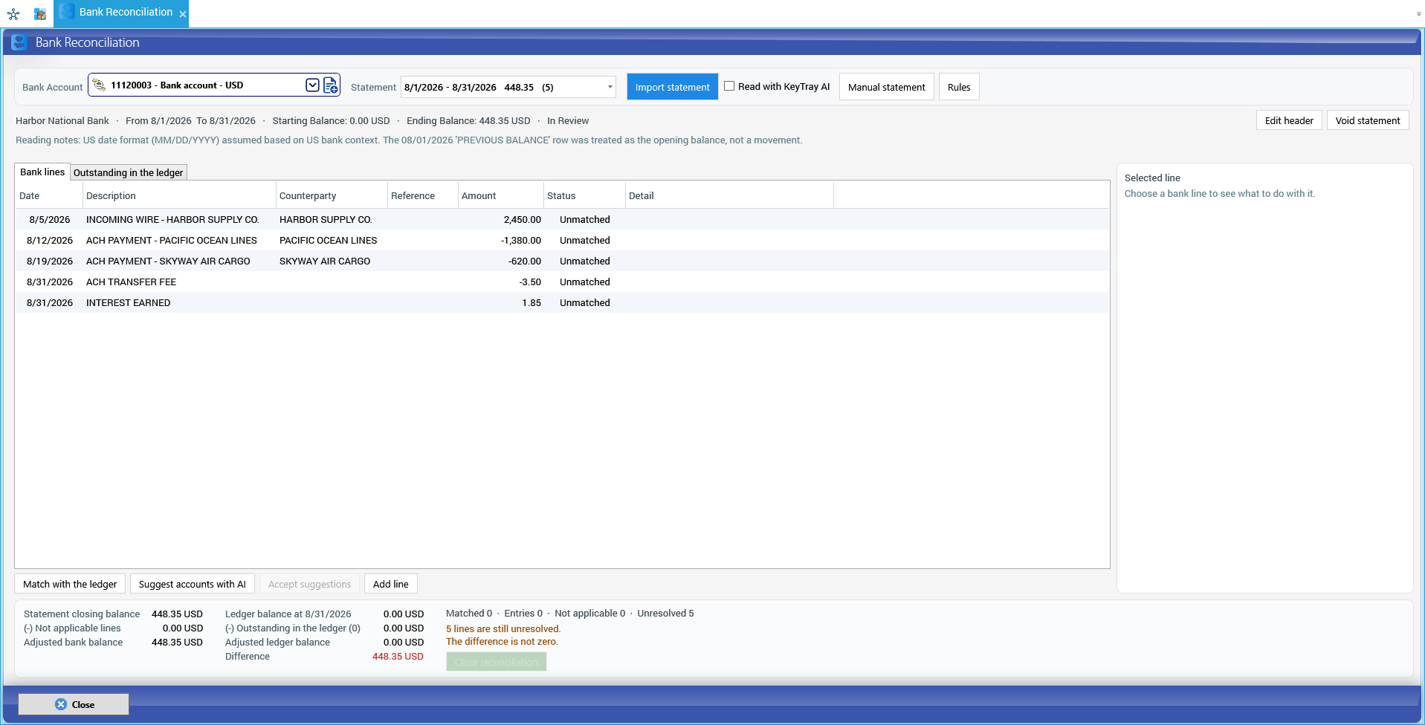Click Match with the ledger button
This screenshot has width=1425, height=725.
click(70, 584)
